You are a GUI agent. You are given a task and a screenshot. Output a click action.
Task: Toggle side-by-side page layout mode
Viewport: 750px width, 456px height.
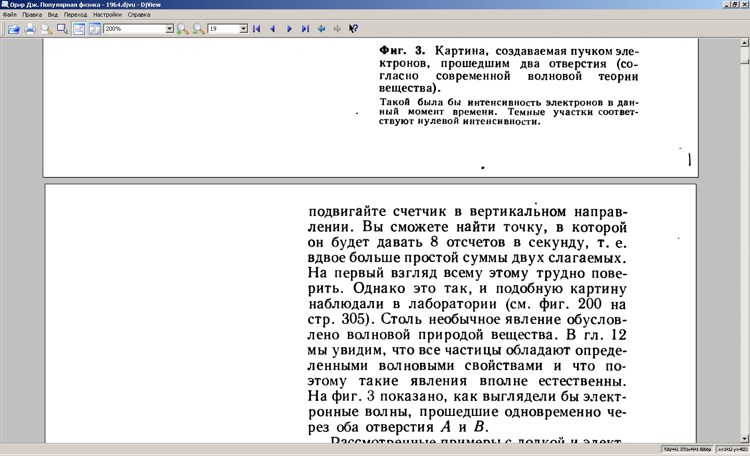(x=95, y=29)
